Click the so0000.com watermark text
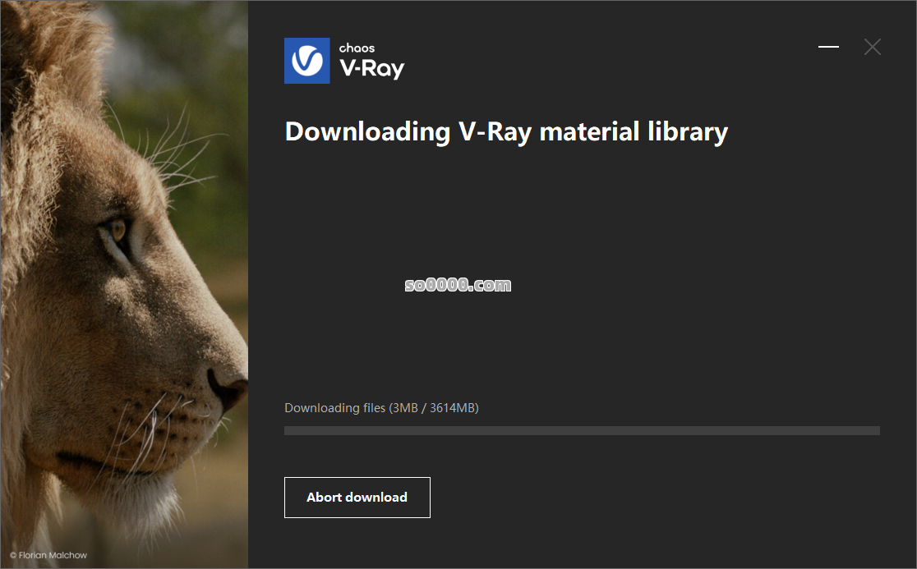This screenshot has width=917, height=569. pyautogui.click(x=458, y=285)
